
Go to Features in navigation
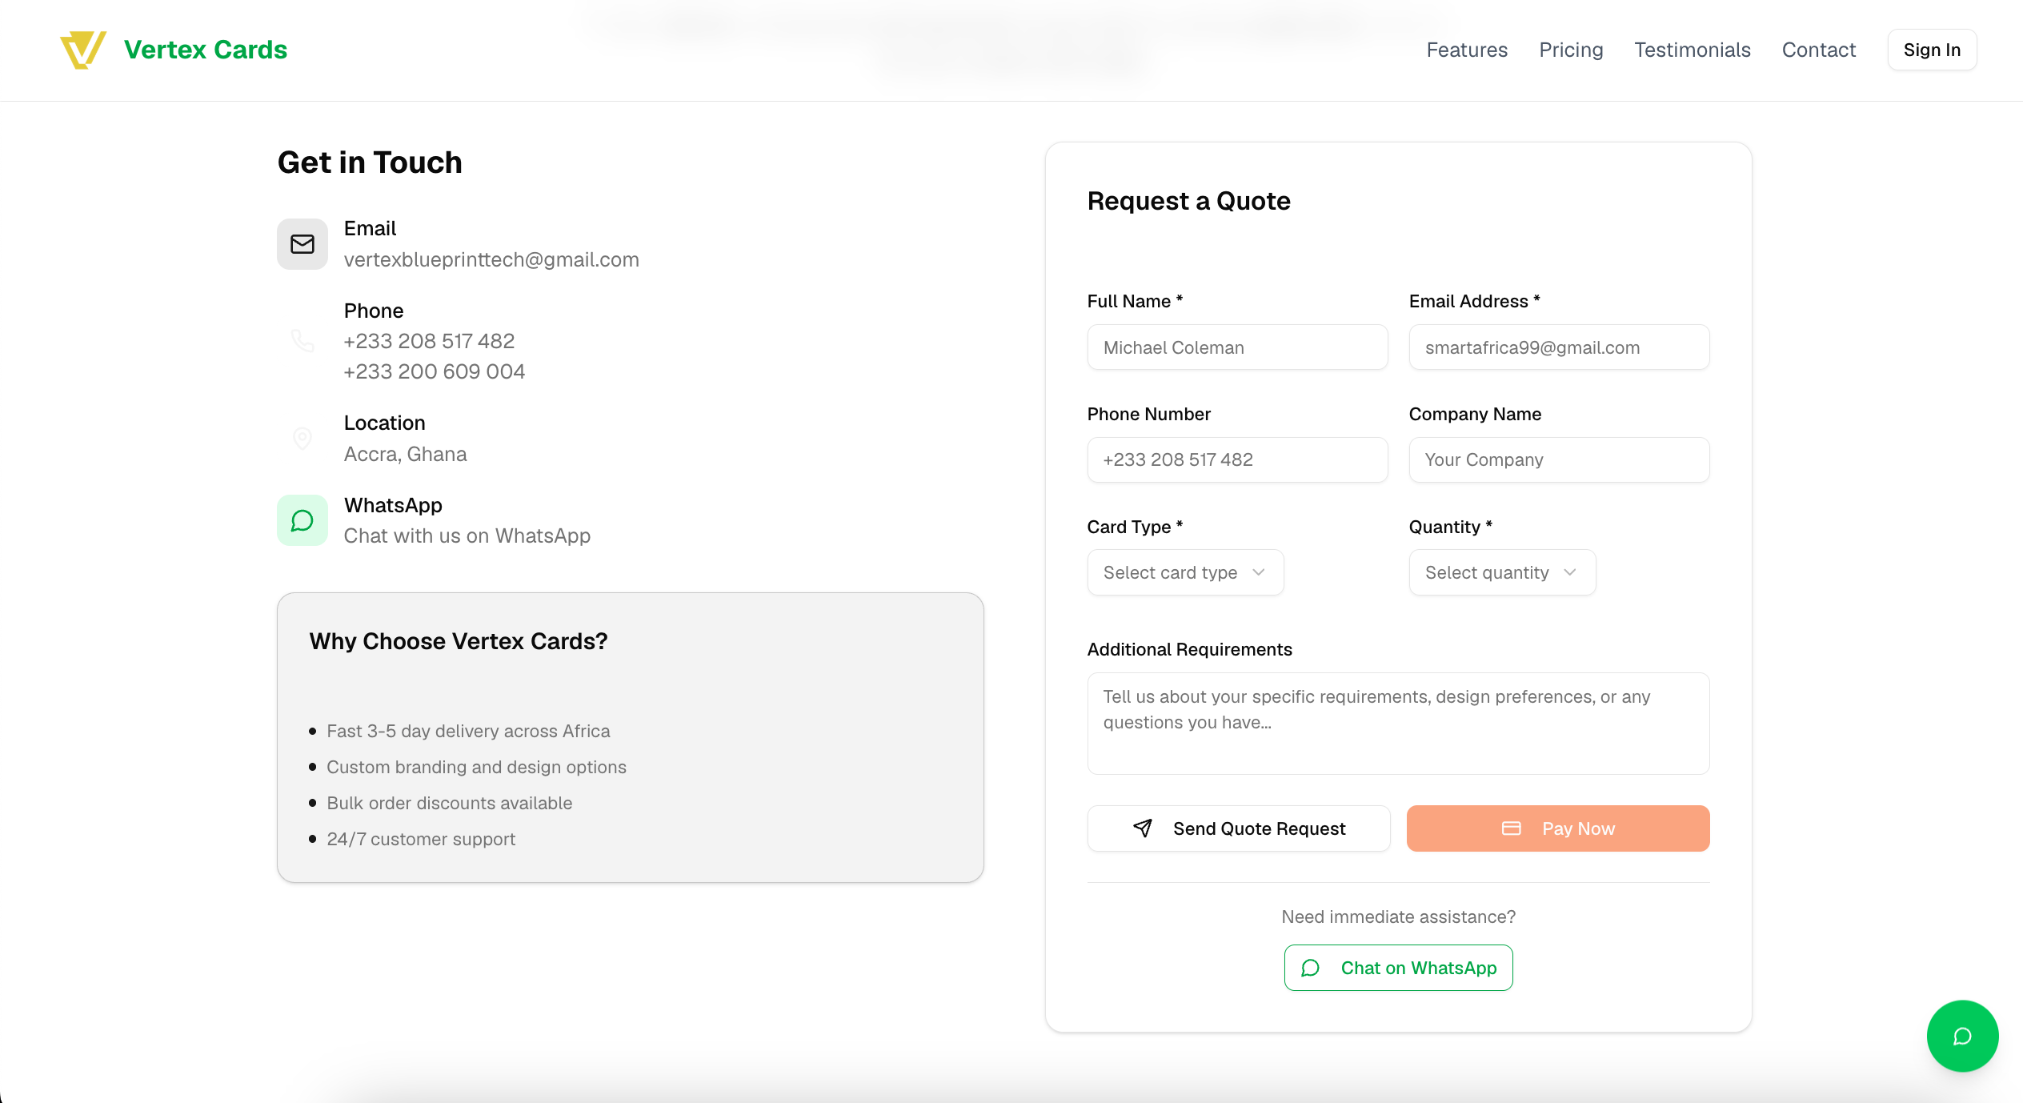coord(1466,50)
